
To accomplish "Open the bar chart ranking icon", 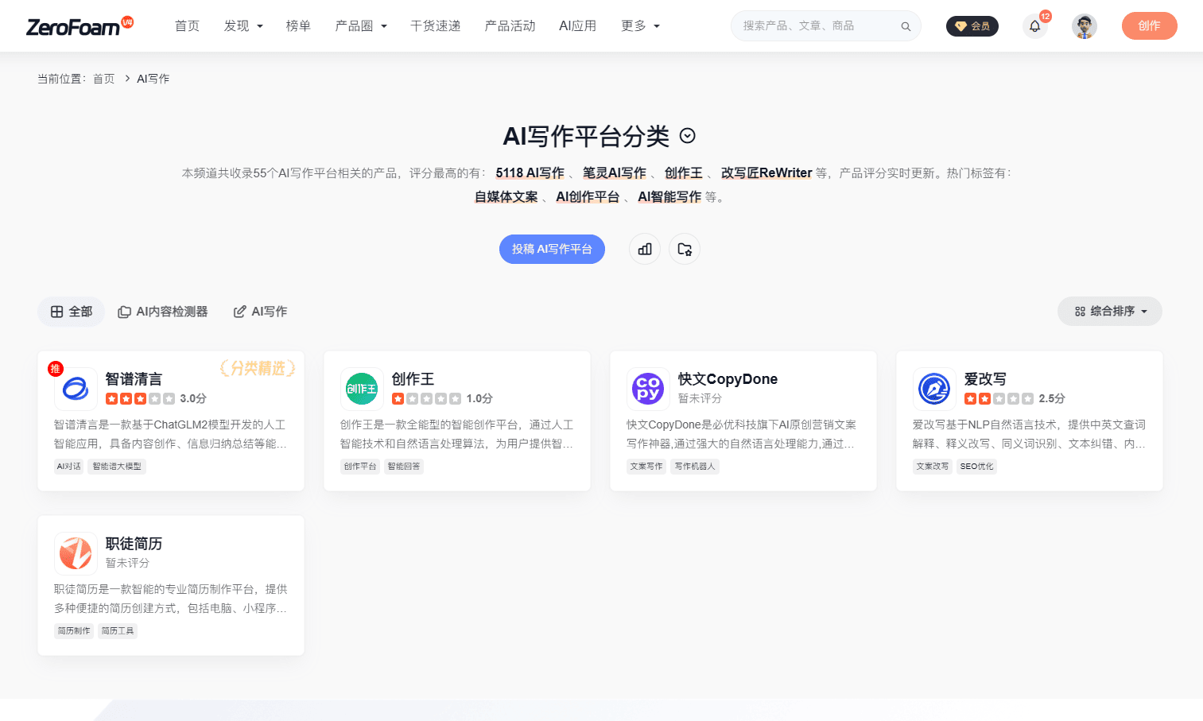I will coord(645,249).
